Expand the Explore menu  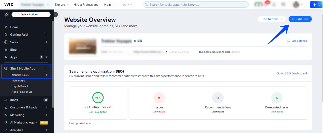(x=62, y=5)
